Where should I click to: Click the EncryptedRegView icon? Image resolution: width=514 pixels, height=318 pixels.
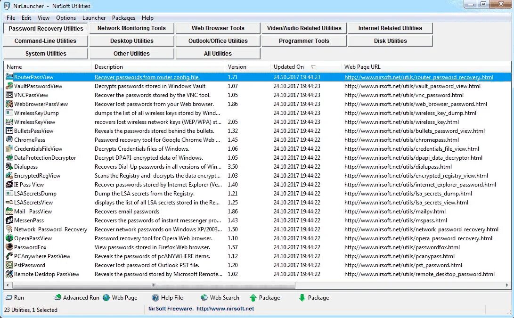pos(9,176)
